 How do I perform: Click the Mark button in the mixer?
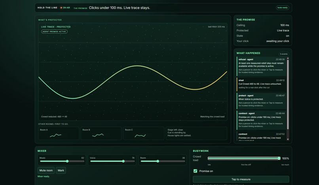click(61, 170)
